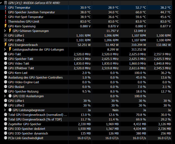This screenshot has height=144, width=175.
Task: Select the GPU-Takt label
Action: click(15, 54)
